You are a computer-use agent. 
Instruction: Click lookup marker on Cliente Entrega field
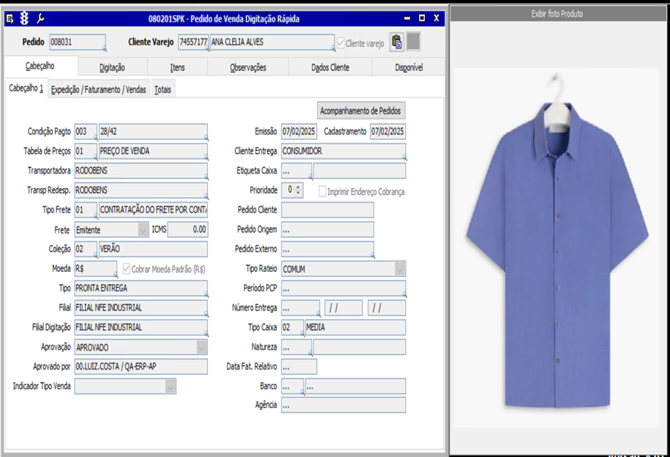click(x=404, y=157)
